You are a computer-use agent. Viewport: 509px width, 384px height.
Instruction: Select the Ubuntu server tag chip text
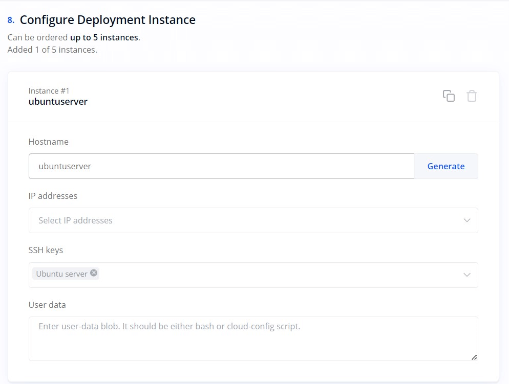61,274
